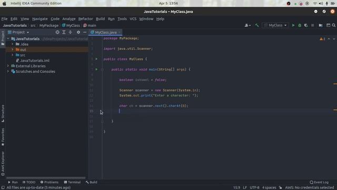Open Project panel settings gear
Image resolution: width=337 pixels, height=190 pixels.
point(78,32)
